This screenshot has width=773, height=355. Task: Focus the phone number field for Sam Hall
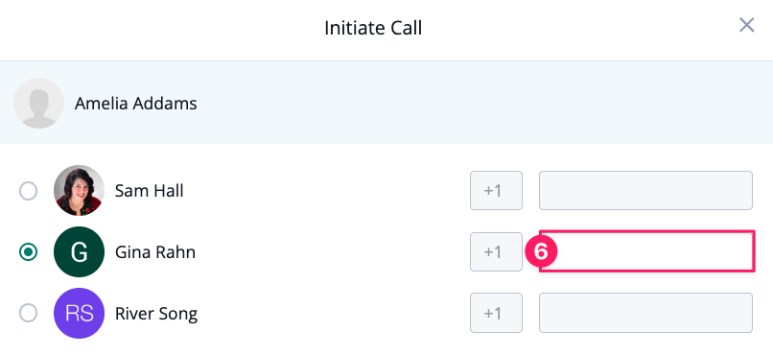pyautogui.click(x=645, y=190)
